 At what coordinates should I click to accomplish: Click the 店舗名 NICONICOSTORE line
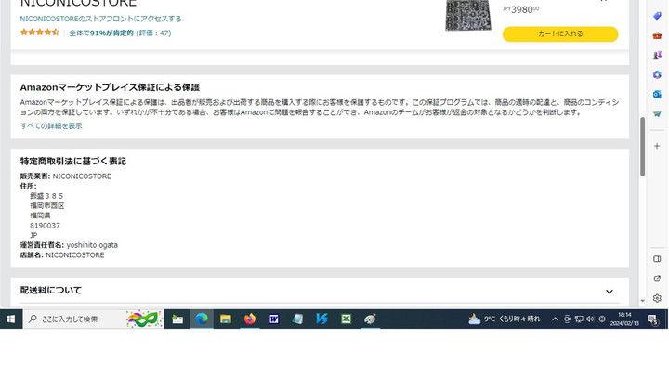click(x=62, y=255)
